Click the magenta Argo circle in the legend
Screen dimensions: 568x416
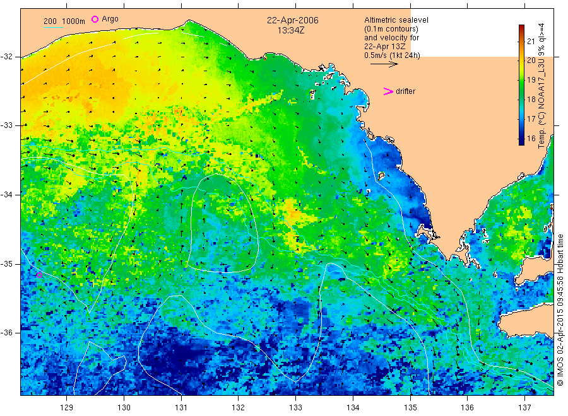pyautogui.click(x=95, y=19)
